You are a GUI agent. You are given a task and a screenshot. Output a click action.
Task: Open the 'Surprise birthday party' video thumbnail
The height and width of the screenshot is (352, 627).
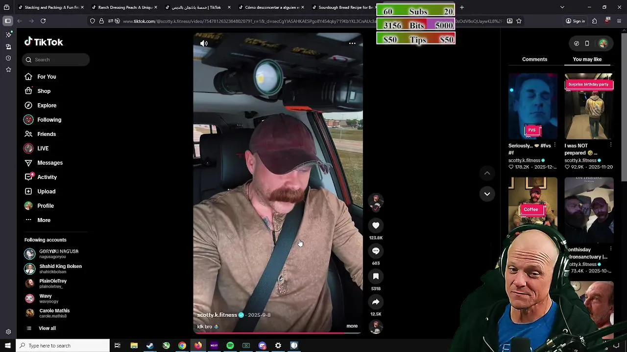[589, 106]
